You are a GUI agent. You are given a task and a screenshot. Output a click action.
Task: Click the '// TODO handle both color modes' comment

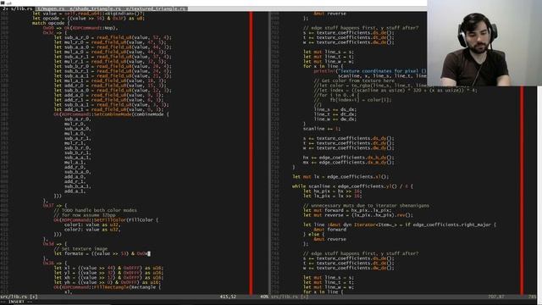[x=95, y=210]
